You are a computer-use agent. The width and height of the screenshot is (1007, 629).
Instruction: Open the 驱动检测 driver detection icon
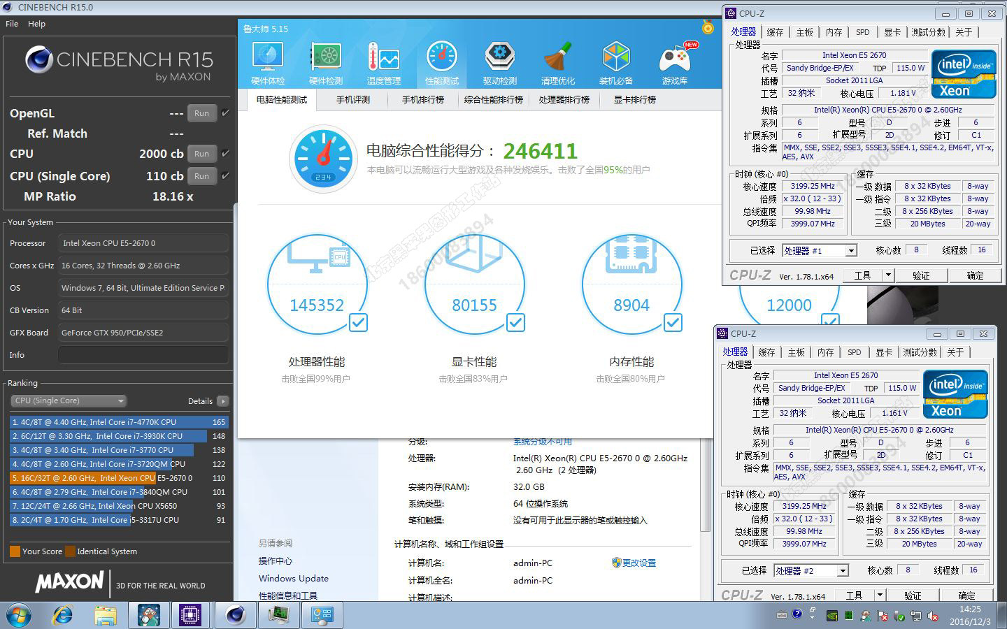point(499,64)
